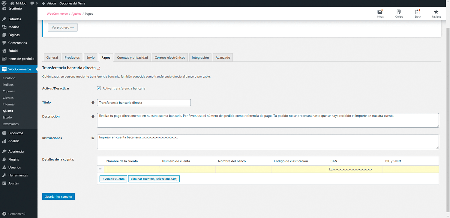
Task: Open the Ajustes breadcrumb link
Action: point(76,13)
